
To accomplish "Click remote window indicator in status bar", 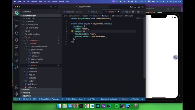I will [15, 99].
